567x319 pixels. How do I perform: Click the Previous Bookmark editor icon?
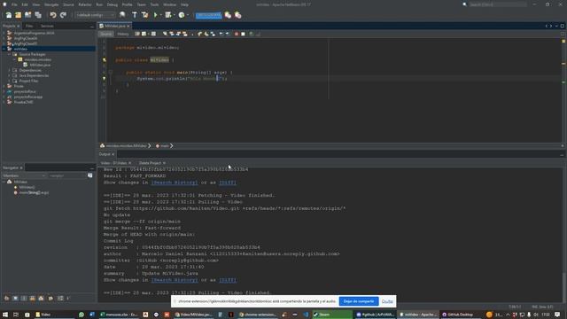tap(199, 34)
